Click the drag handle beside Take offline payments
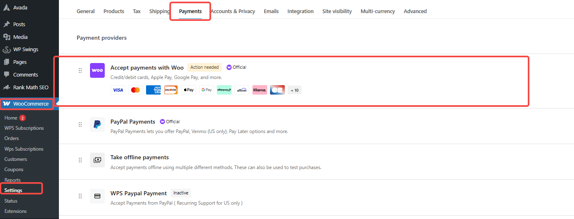 (x=80, y=160)
